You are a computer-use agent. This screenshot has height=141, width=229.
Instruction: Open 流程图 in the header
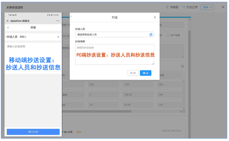click(x=172, y=7)
